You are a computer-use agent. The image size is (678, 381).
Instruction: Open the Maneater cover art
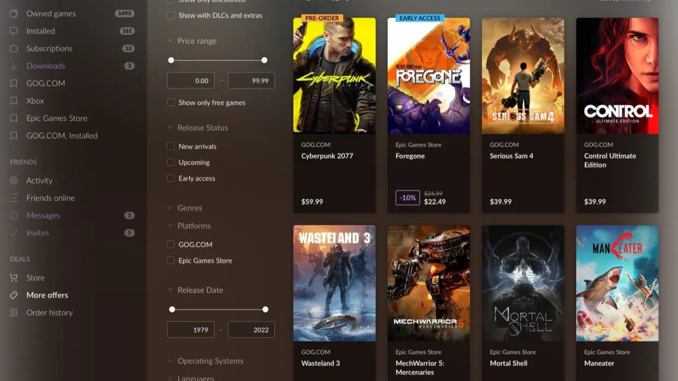pyautogui.click(x=617, y=283)
